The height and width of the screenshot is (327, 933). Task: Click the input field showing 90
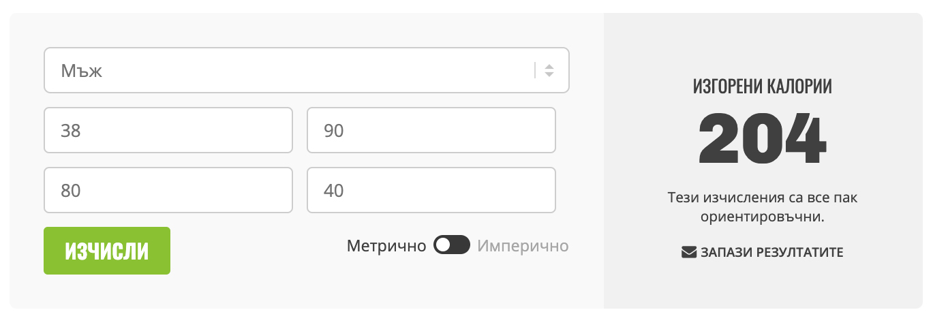coord(431,130)
